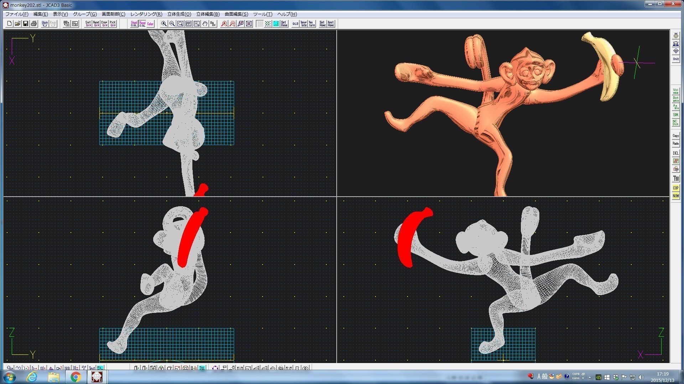684x384 pixels.
Task: Click the Zoom Out magnifier icon
Action: point(172,24)
